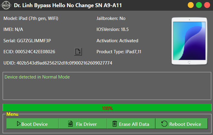Click the 100% green progress bar
This screenshot has width=213, height=135.
tap(107, 107)
